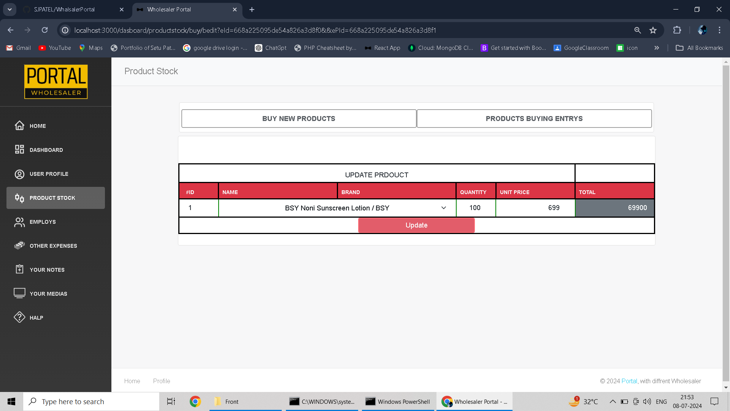Image resolution: width=730 pixels, height=411 pixels.
Task: Click the Employs people icon
Action: point(19,222)
